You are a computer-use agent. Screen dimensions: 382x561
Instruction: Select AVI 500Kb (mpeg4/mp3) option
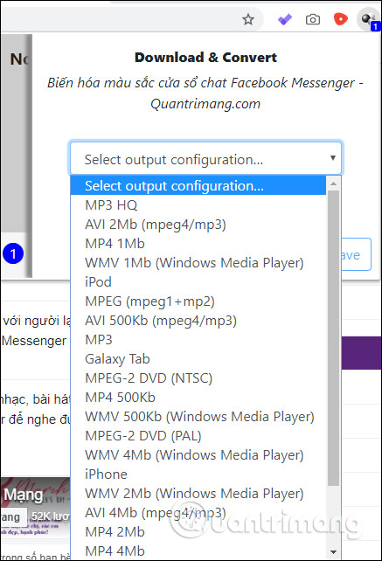point(198,321)
